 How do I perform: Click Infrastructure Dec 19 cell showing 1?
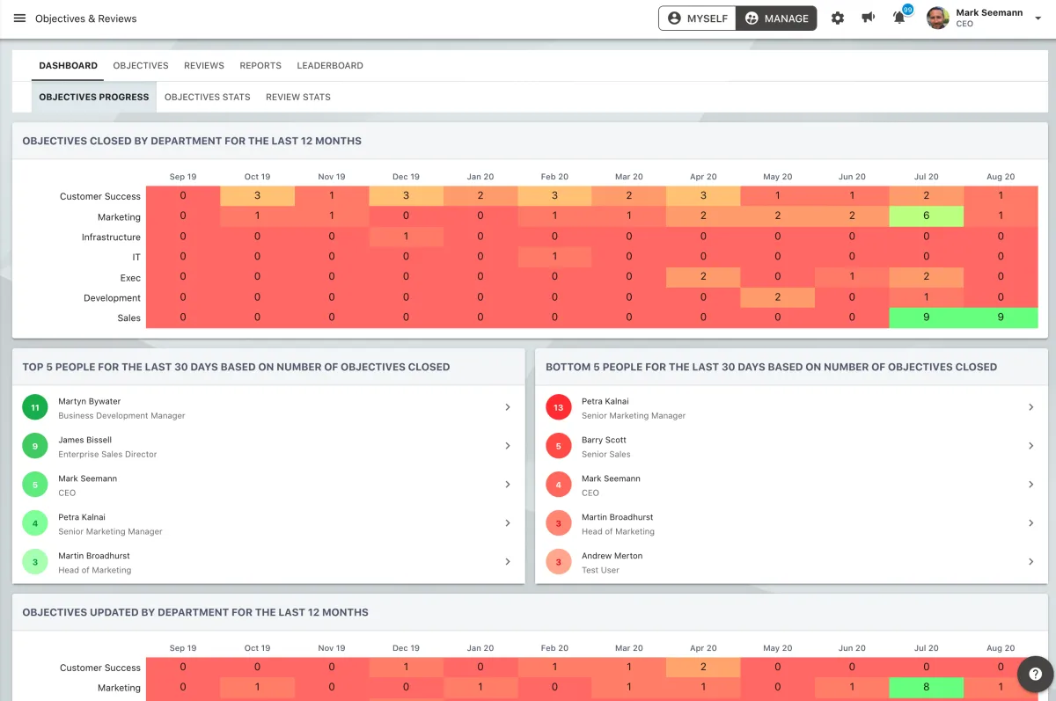tap(406, 237)
